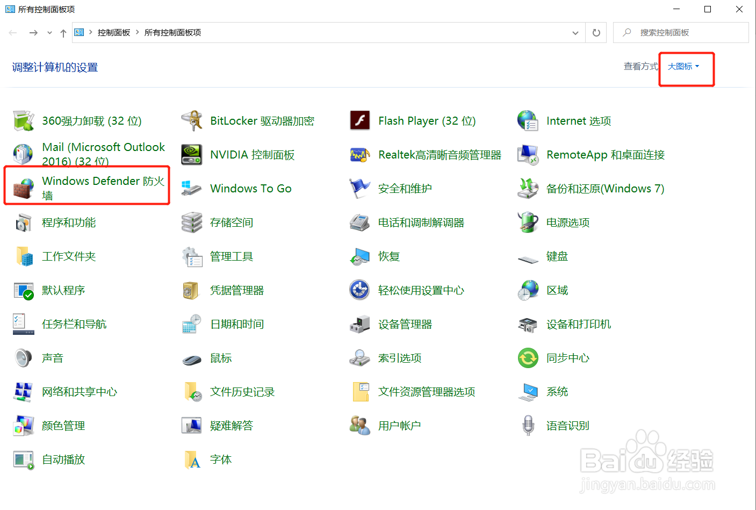
Task: Open the 自动播放 link
Action: pos(63,459)
